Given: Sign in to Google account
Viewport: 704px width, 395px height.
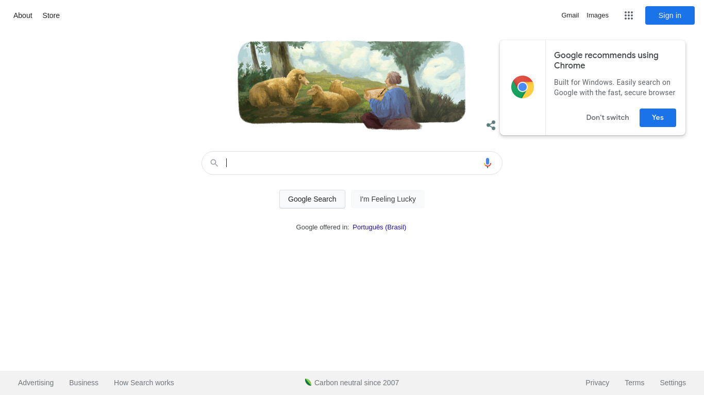Looking at the screenshot, I should pyautogui.click(x=670, y=15).
